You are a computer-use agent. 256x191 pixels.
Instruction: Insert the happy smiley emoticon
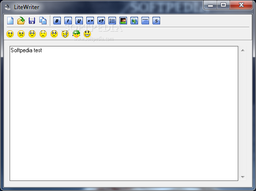pyautogui.click(x=10, y=34)
